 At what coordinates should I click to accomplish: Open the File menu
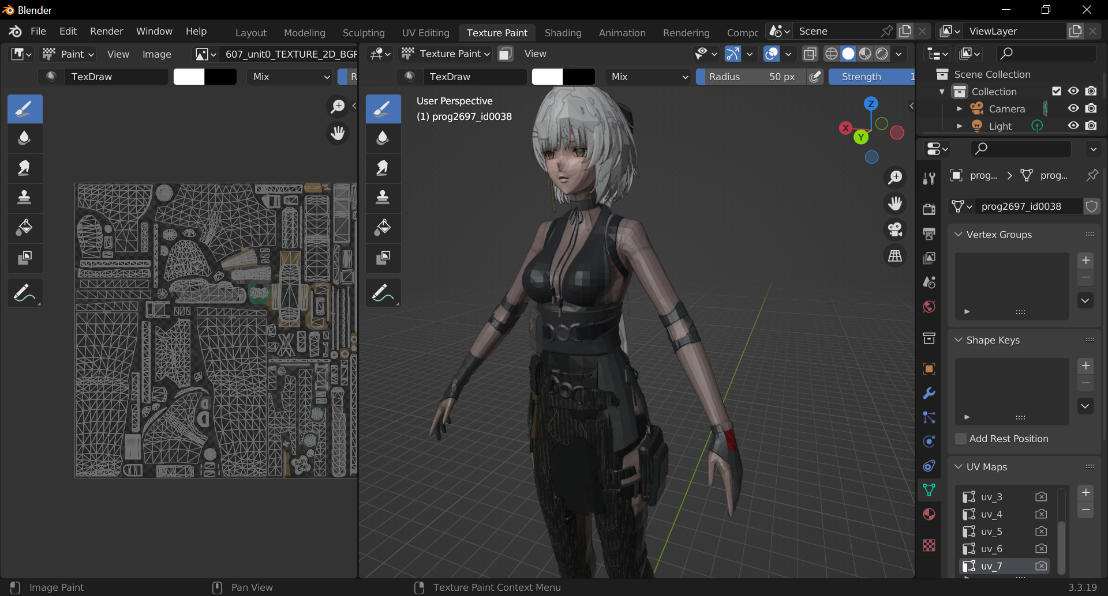pos(38,31)
